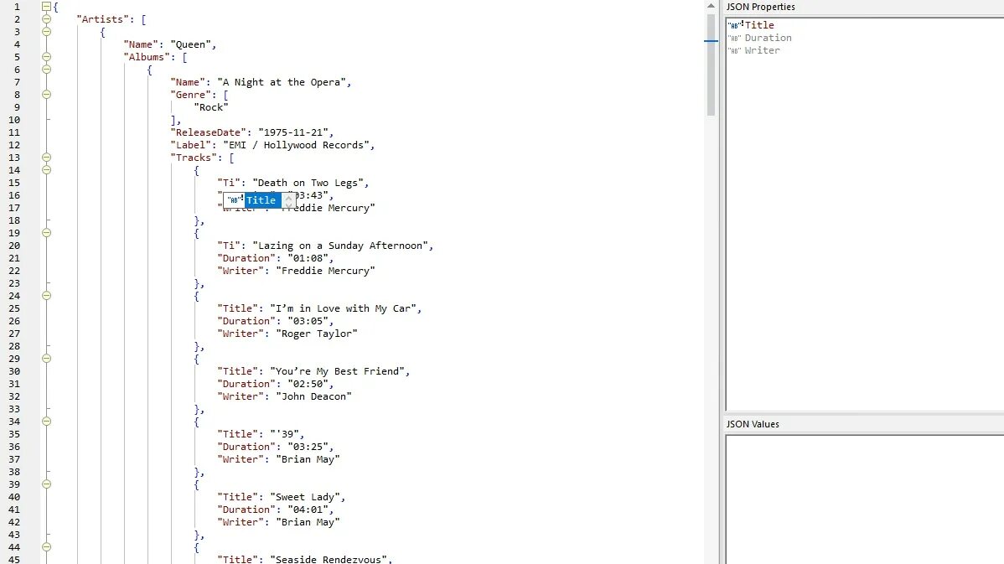Click the "Queen" name value
Viewport: 1004px width, 564px height.
click(x=191, y=44)
